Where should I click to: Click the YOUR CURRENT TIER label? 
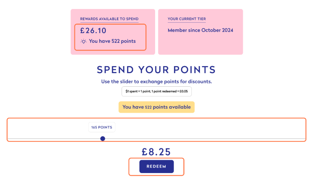pos(187,19)
